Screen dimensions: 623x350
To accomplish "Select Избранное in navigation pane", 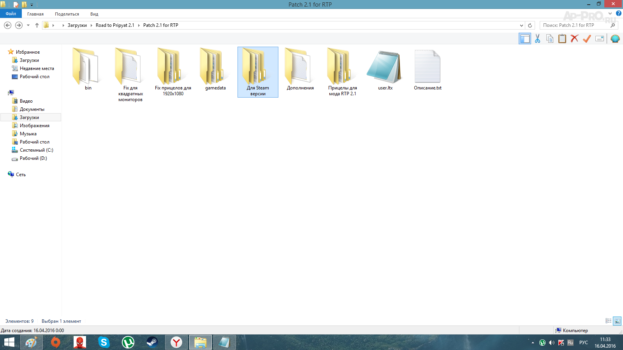I will click(28, 52).
